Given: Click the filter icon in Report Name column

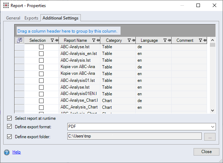Looking at the screenshot, I should [94, 40].
